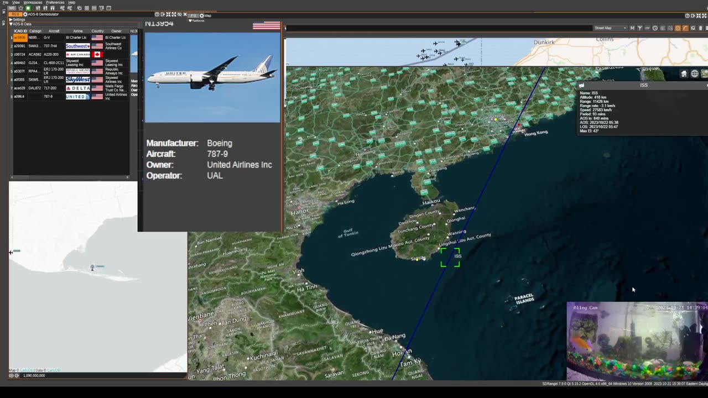Click the ISS satellite marker on map
Viewport: 708px width, 398px height.
tap(450, 257)
